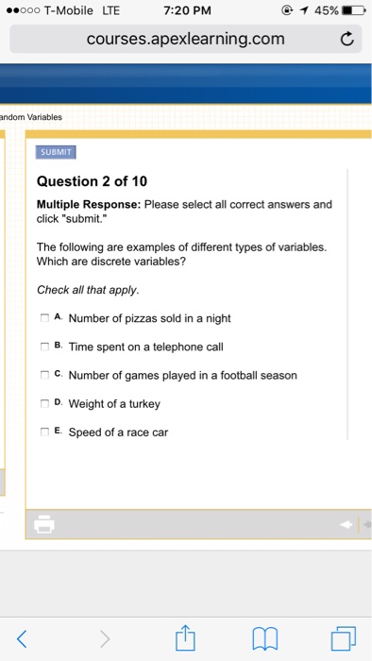The width and height of the screenshot is (372, 661).
Task: Click the gray next-question arrow
Action: pos(368,524)
